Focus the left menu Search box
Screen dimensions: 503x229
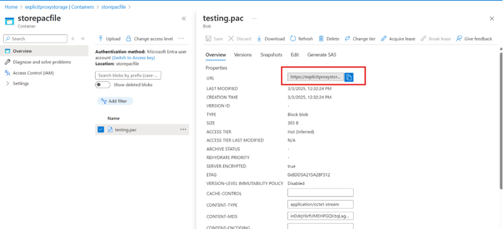[x=36, y=39]
